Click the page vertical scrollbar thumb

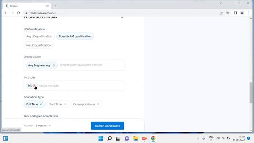click(251, 93)
